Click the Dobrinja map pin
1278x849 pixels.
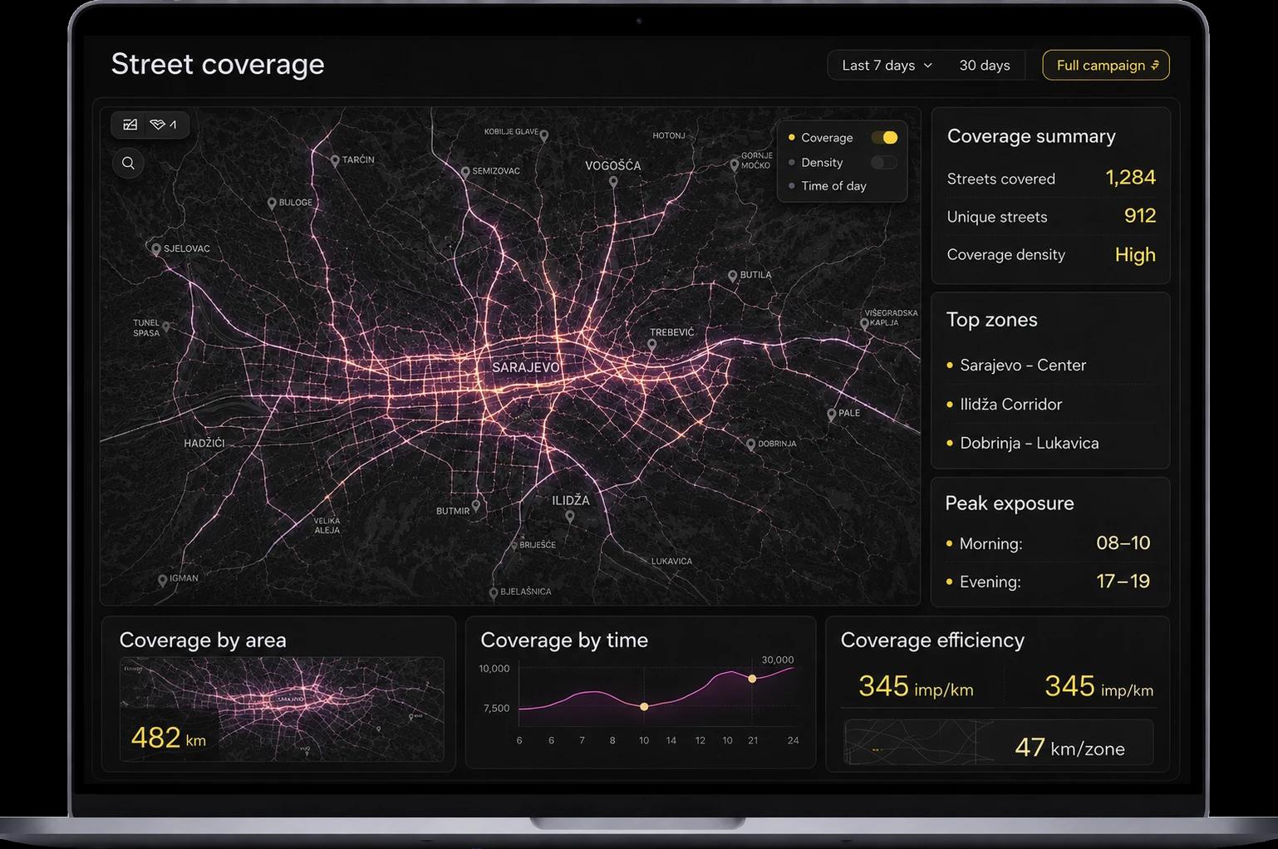coord(750,445)
